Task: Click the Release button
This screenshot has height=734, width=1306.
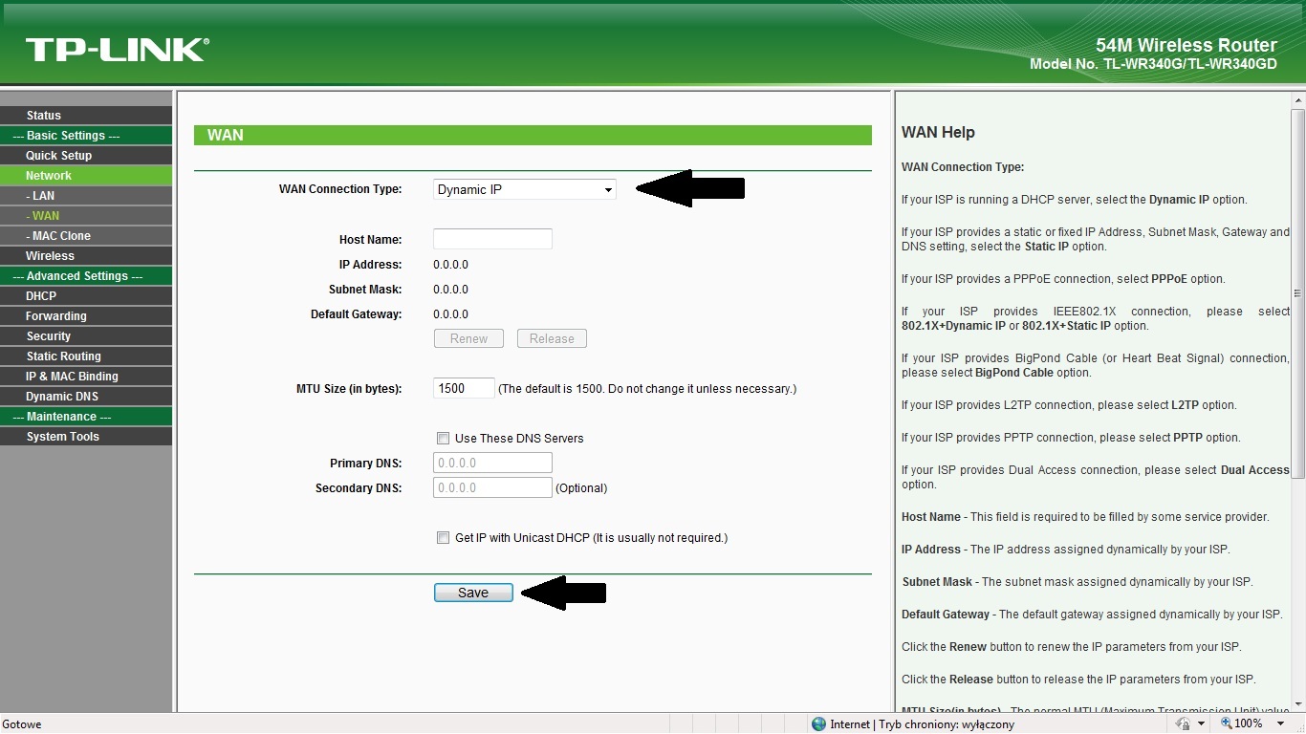Action: pos(552,338)
